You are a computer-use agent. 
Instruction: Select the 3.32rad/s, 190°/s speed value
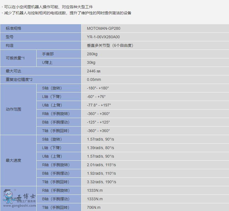click(x=102, y=182)
